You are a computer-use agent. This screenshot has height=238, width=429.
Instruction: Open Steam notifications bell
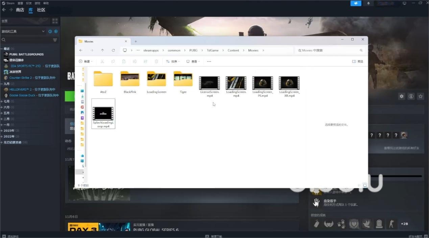click(368, 3)
